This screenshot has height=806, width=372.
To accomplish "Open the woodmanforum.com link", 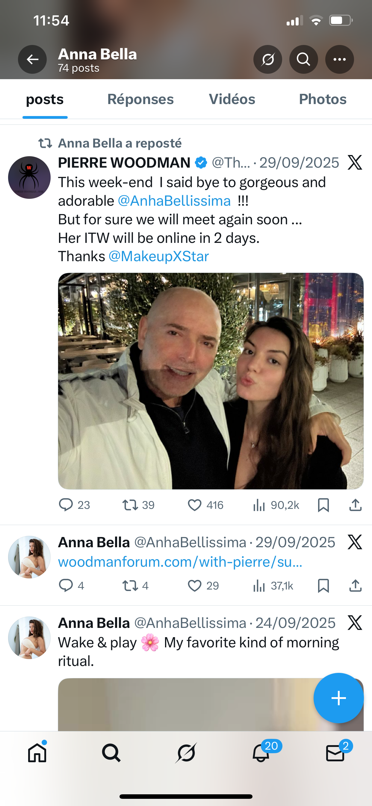I will (x=180, y=562).
